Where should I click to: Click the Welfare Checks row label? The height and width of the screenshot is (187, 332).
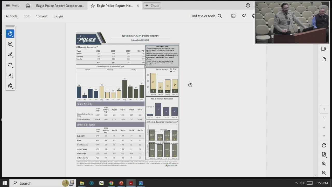[x=82, y=158]
